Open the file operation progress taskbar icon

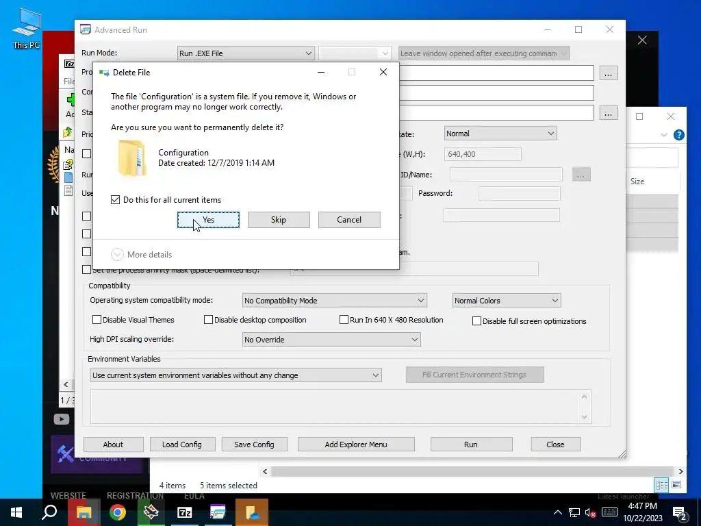(x=252, y=512)
